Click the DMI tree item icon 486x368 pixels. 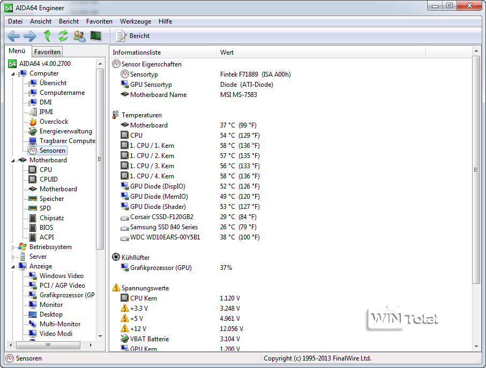33,102
